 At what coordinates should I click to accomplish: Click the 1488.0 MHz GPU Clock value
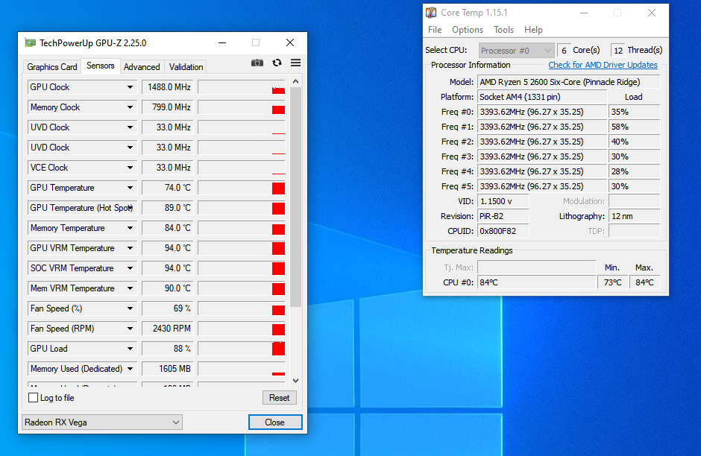click(x=167, y=87)
